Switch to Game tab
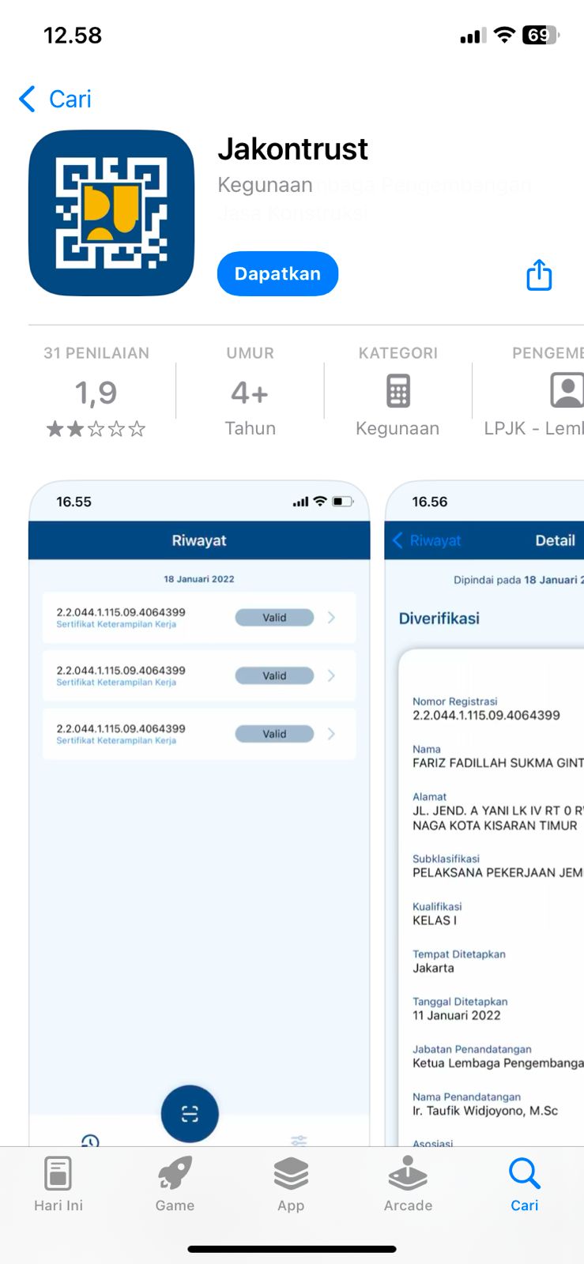584x1264 pixels. click(x=175, y=1184)
